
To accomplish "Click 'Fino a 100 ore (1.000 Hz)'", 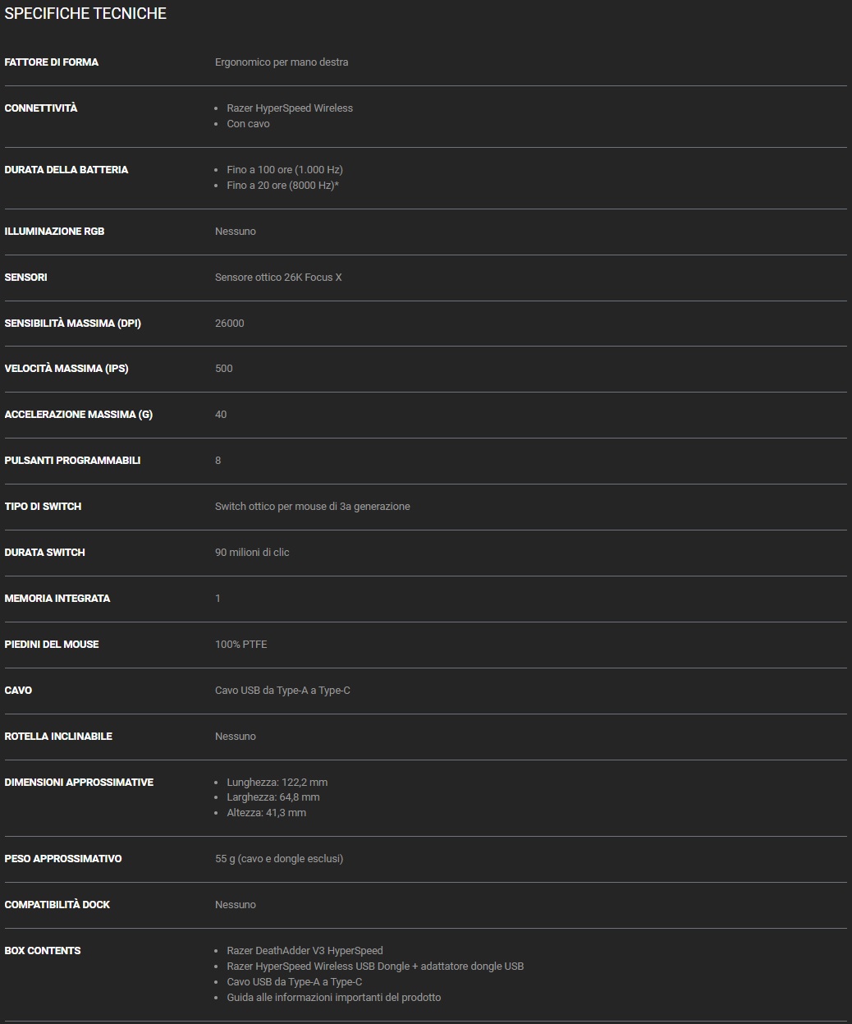I will pyautogui.click(x=285, y=170).
